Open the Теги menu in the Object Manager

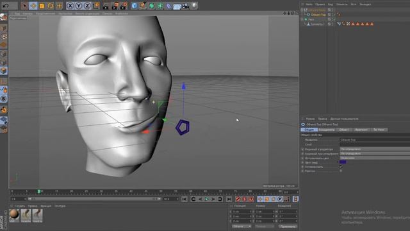click(354, 4)
